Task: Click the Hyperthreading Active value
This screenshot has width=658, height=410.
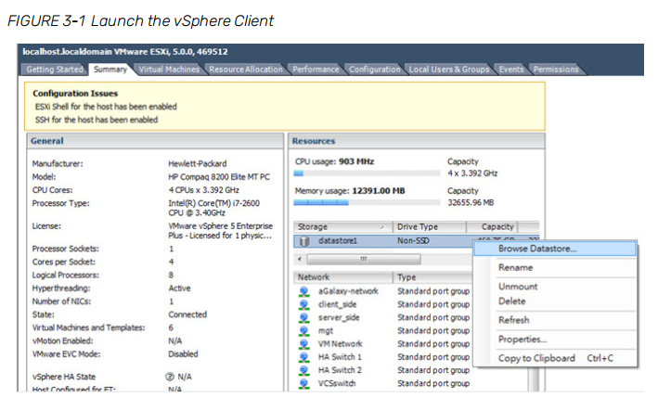Action: (x=180, y=288)
